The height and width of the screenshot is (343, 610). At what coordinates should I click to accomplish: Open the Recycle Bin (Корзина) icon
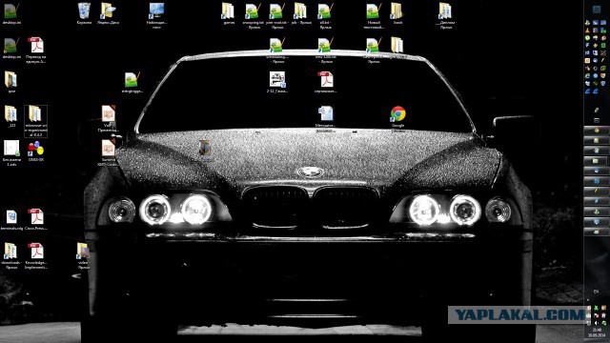point(84,11)
